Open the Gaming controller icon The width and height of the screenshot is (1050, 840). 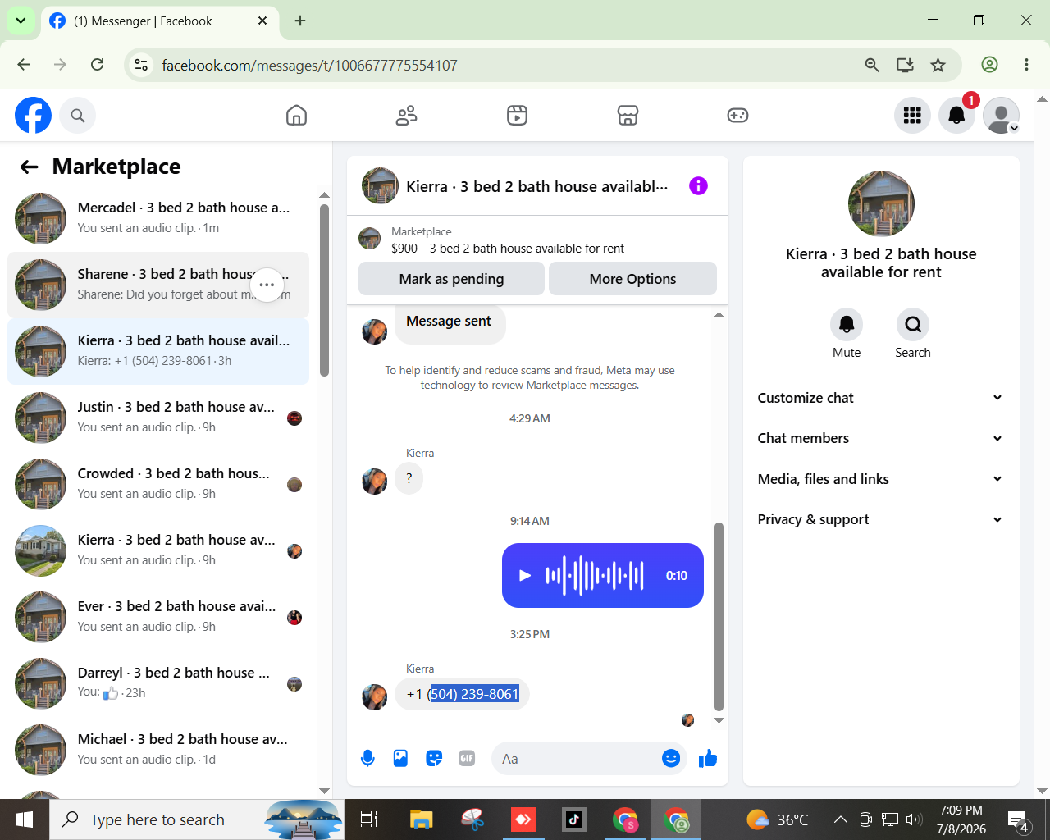click(x=737, y=116)
